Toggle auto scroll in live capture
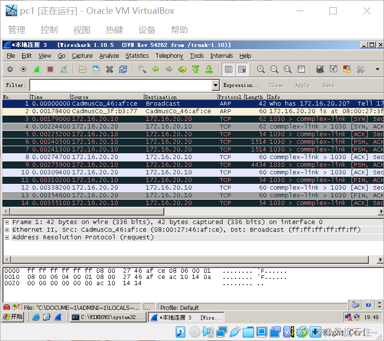Viewport: 384px width, 341px height. [242, 69]
